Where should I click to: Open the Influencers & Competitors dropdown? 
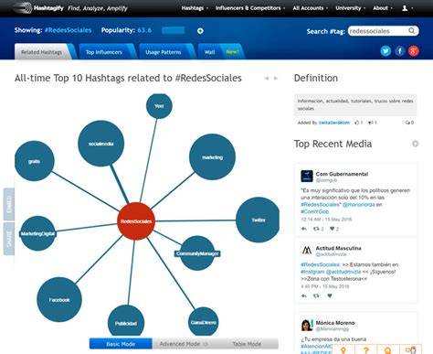tap(250, 8)
